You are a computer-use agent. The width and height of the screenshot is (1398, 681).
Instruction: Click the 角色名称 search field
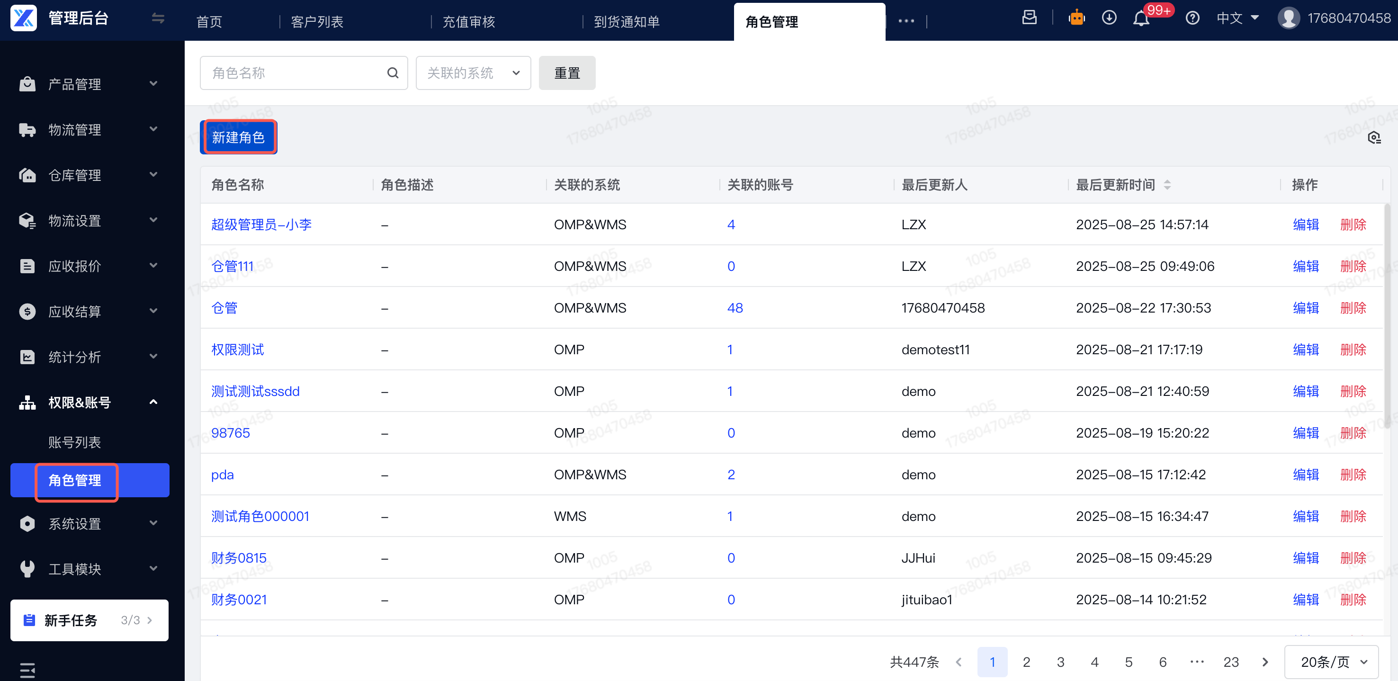[x=304, y=73]
